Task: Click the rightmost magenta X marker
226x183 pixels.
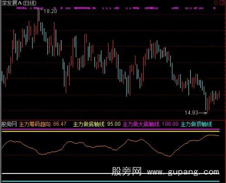Action: (x=214, y=8)
